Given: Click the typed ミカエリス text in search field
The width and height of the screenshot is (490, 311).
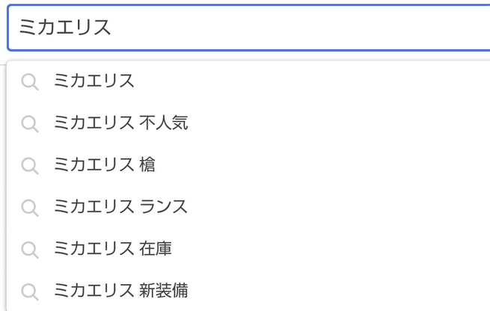Looking at the screenshot, I should [65, 27].
